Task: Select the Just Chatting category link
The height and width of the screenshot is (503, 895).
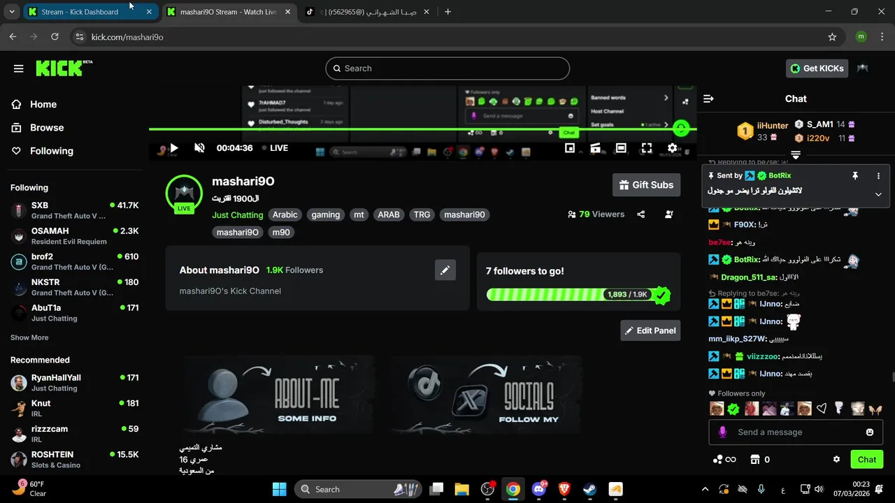Action: [238, 215]
